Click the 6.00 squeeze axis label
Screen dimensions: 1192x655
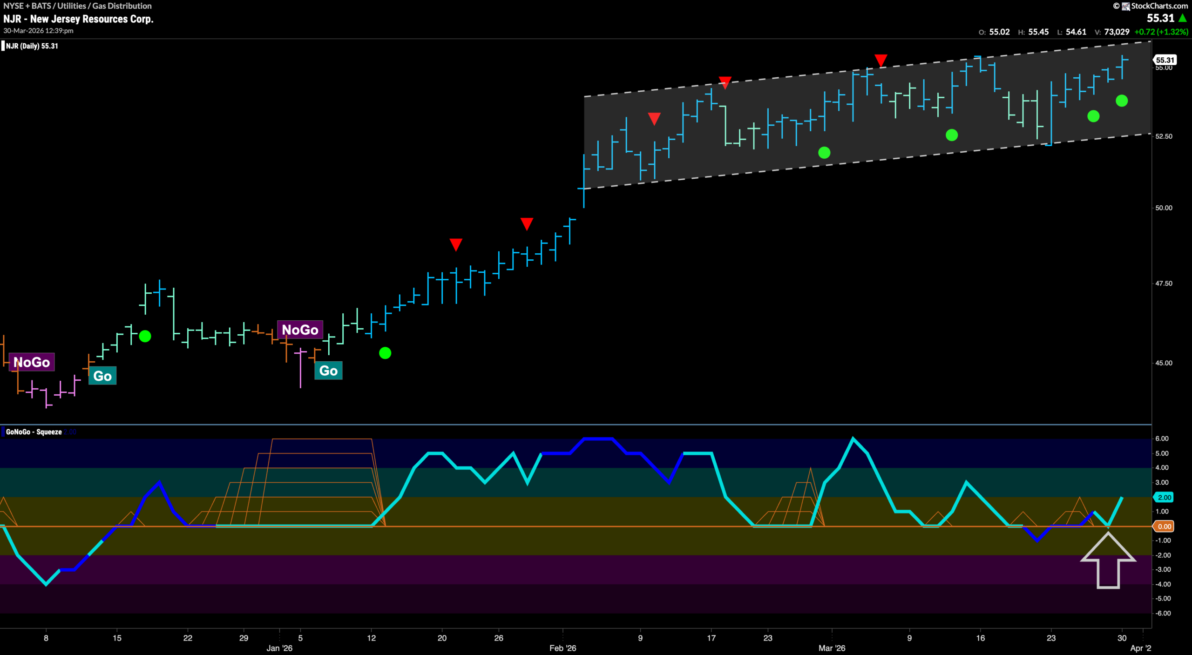(x=1162, y=439)
